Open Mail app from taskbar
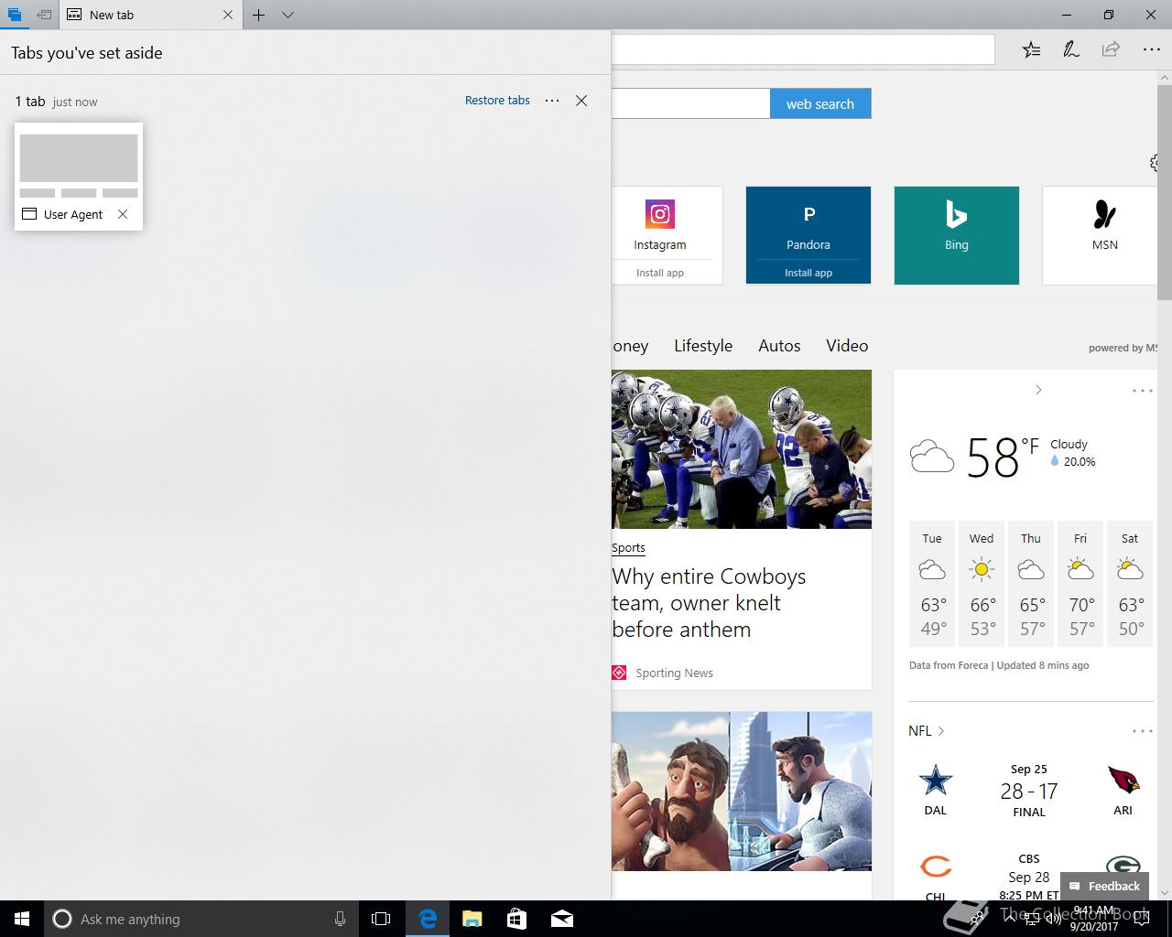This screenshot has width=1172, height=937. coord(562,919)
